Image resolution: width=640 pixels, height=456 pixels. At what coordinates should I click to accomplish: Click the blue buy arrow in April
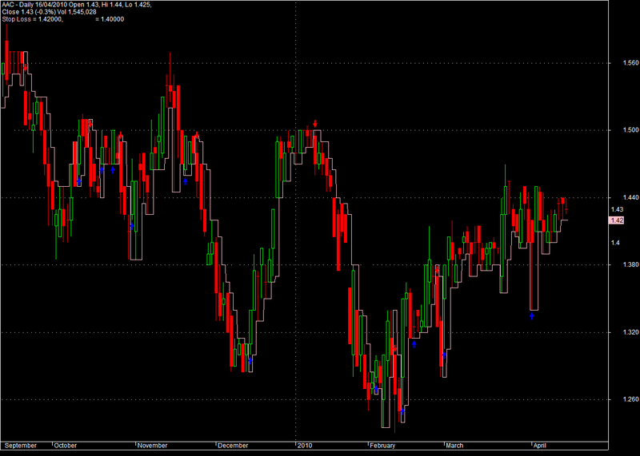pos(532,315)
